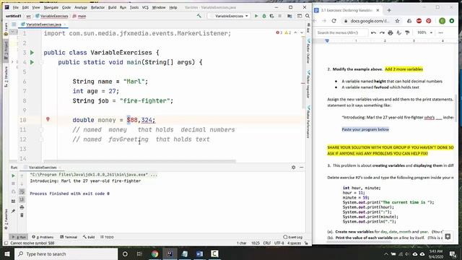462x260 pixels.
Task: Go to previous highlighted error up arrow
Action: pyautogui.click(x=295, y=32)
